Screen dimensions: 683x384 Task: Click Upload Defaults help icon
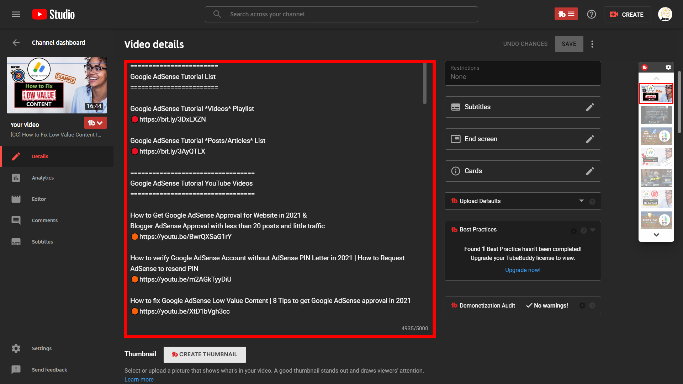click(x=592, y=202)
